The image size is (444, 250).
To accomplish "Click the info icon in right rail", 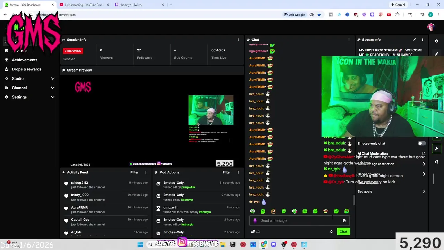I will [436, 41].
